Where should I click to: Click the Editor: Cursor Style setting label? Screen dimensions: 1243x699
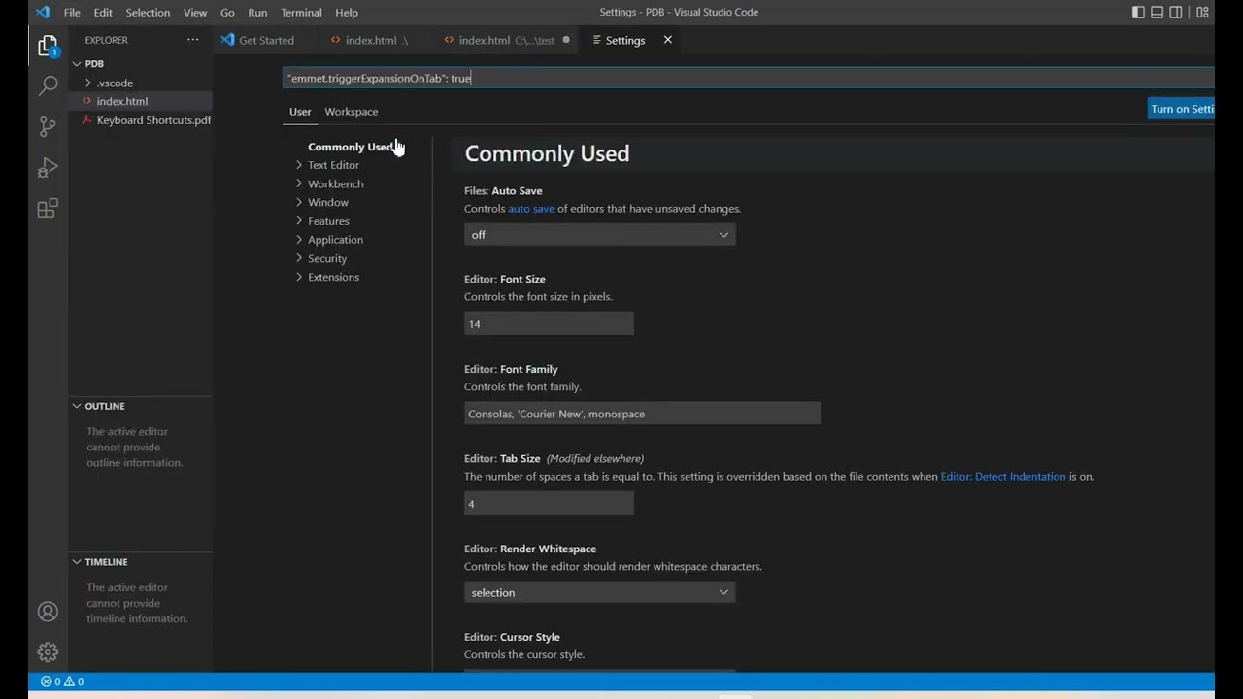pos(512,637)
